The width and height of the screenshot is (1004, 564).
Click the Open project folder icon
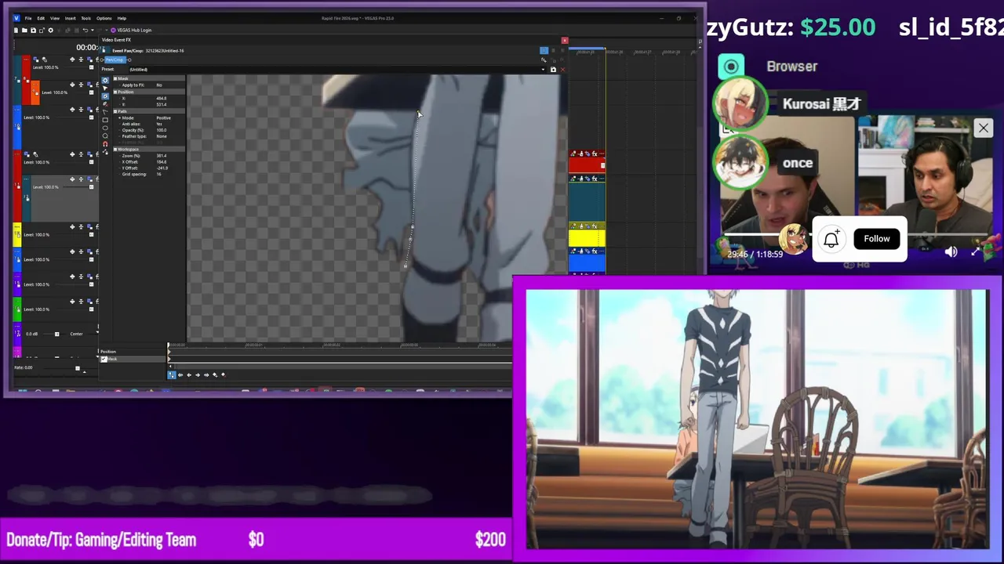point(24,31)
